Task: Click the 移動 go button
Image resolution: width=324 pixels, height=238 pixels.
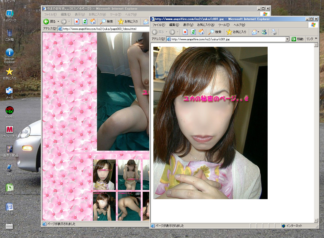Action: [297, 39]
